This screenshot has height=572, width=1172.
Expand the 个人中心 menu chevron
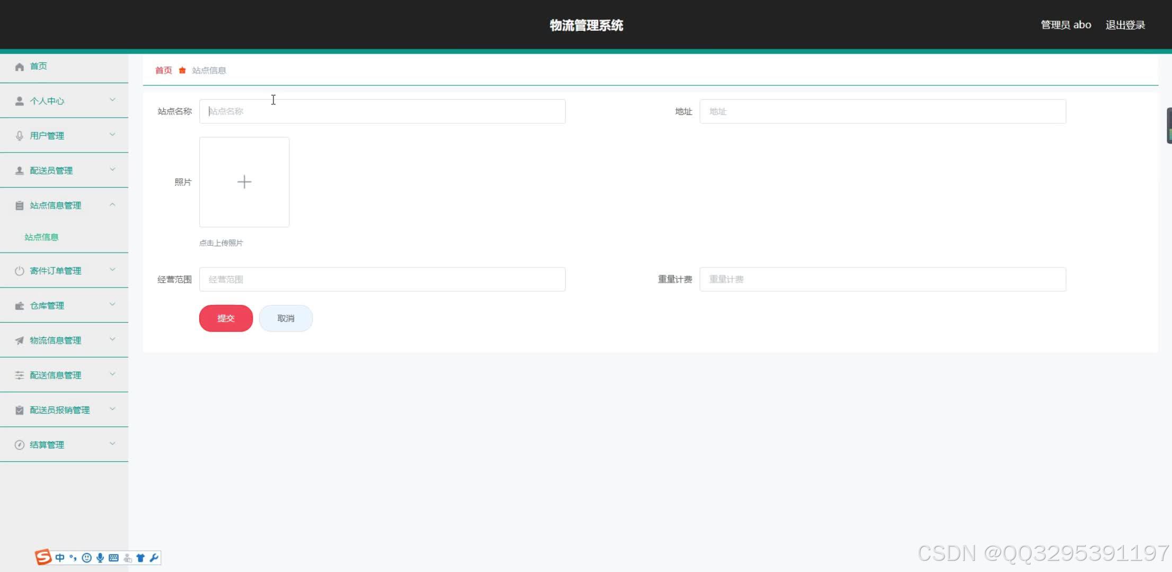coord(112,100)
